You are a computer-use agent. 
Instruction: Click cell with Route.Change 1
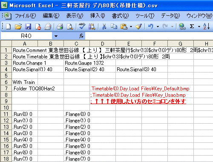25,63
